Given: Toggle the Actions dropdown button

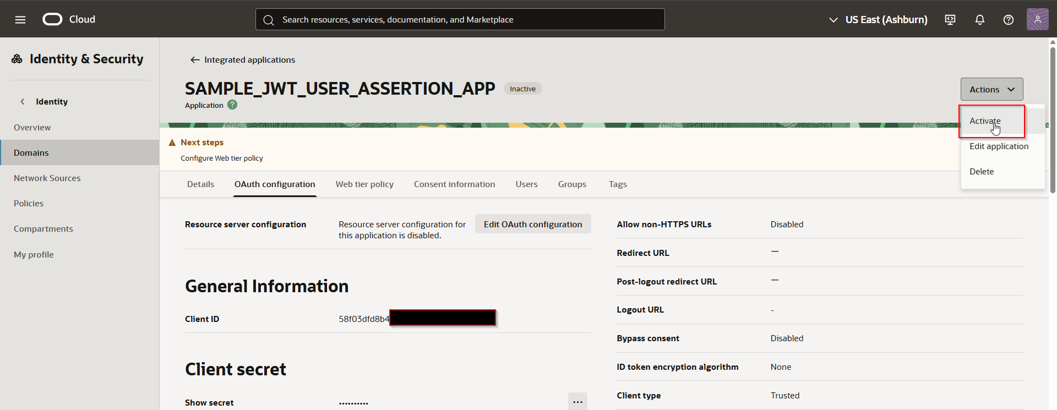Looking at the screenshot, I should coord(991,89).
